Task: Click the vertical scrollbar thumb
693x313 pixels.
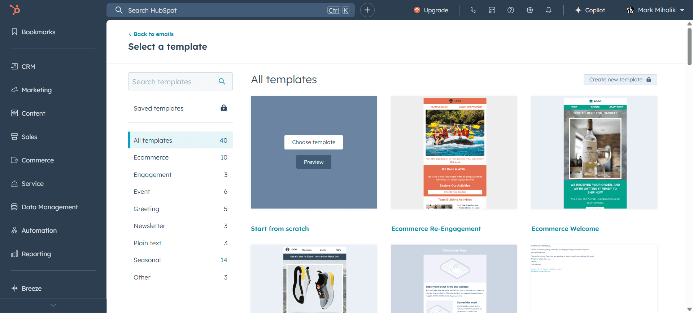Action: 689,46
